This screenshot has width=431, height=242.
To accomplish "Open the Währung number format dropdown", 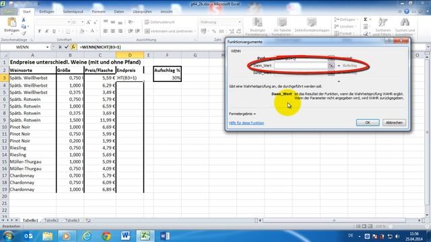I will (x=240, y=22).
